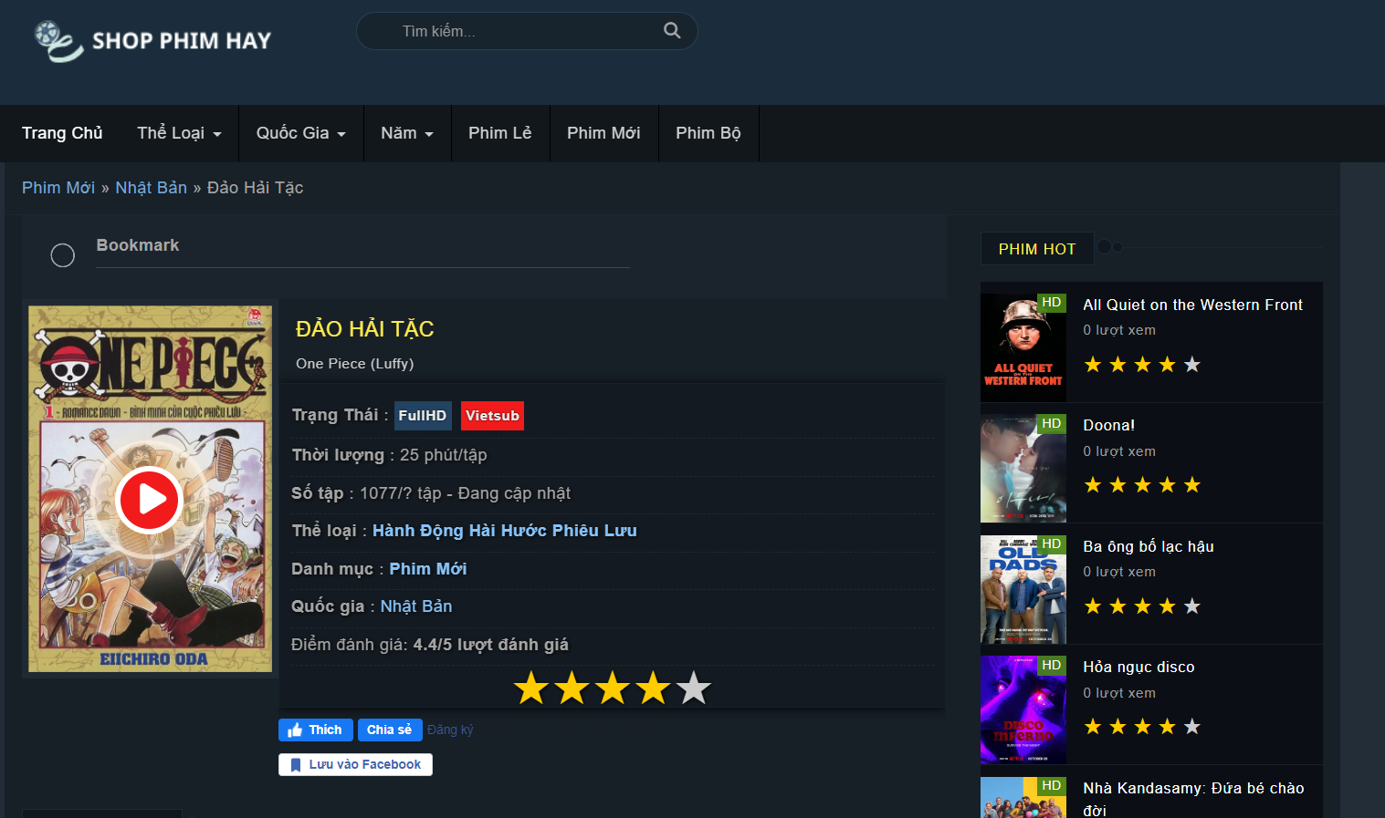
Task: Click the Facebook Chia sẻ button
Action: (x=390, y=730)
